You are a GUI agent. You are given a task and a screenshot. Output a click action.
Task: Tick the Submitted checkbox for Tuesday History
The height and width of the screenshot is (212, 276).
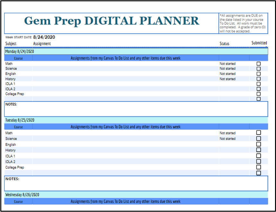[x=258, y=150]
